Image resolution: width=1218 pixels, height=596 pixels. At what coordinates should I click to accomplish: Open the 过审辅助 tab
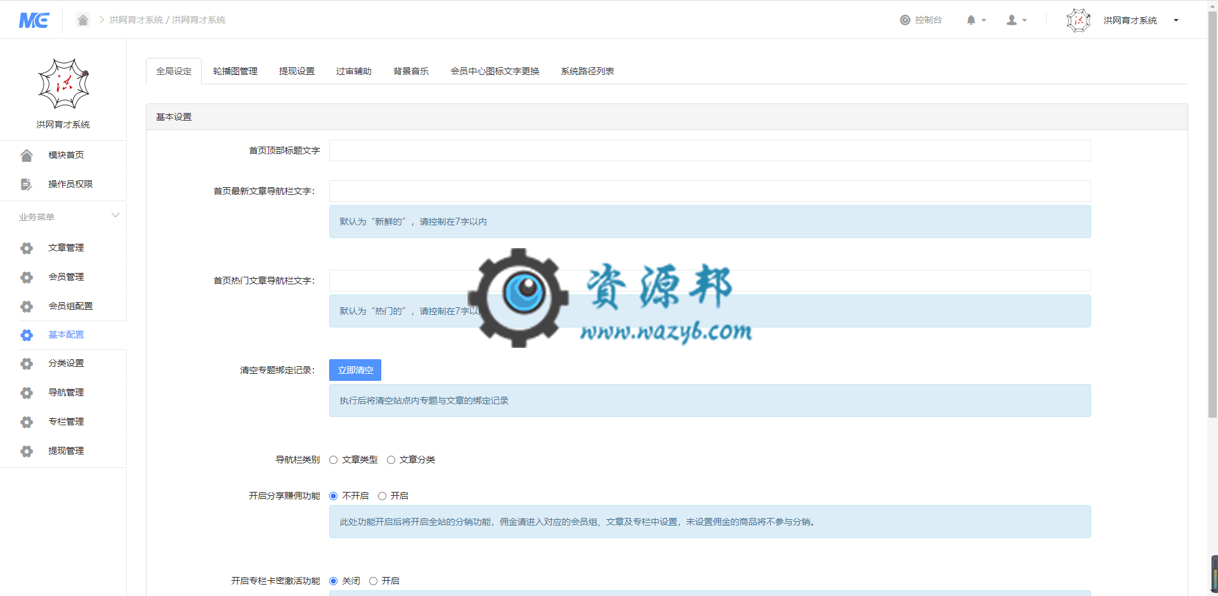pos(354,71)
